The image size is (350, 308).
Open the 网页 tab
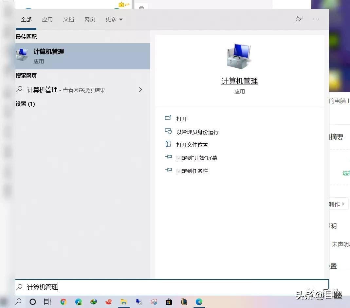tap(89, 19)
